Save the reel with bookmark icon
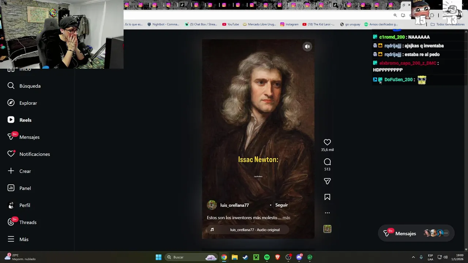 pos(327,197)
